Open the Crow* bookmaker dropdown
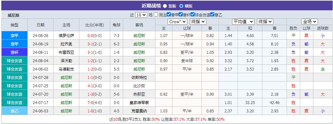The width and height of the screenshot is (333, 124). pos(178,22)
